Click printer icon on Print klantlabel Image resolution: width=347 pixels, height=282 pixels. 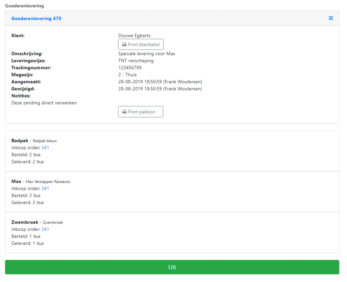(124, 45)
